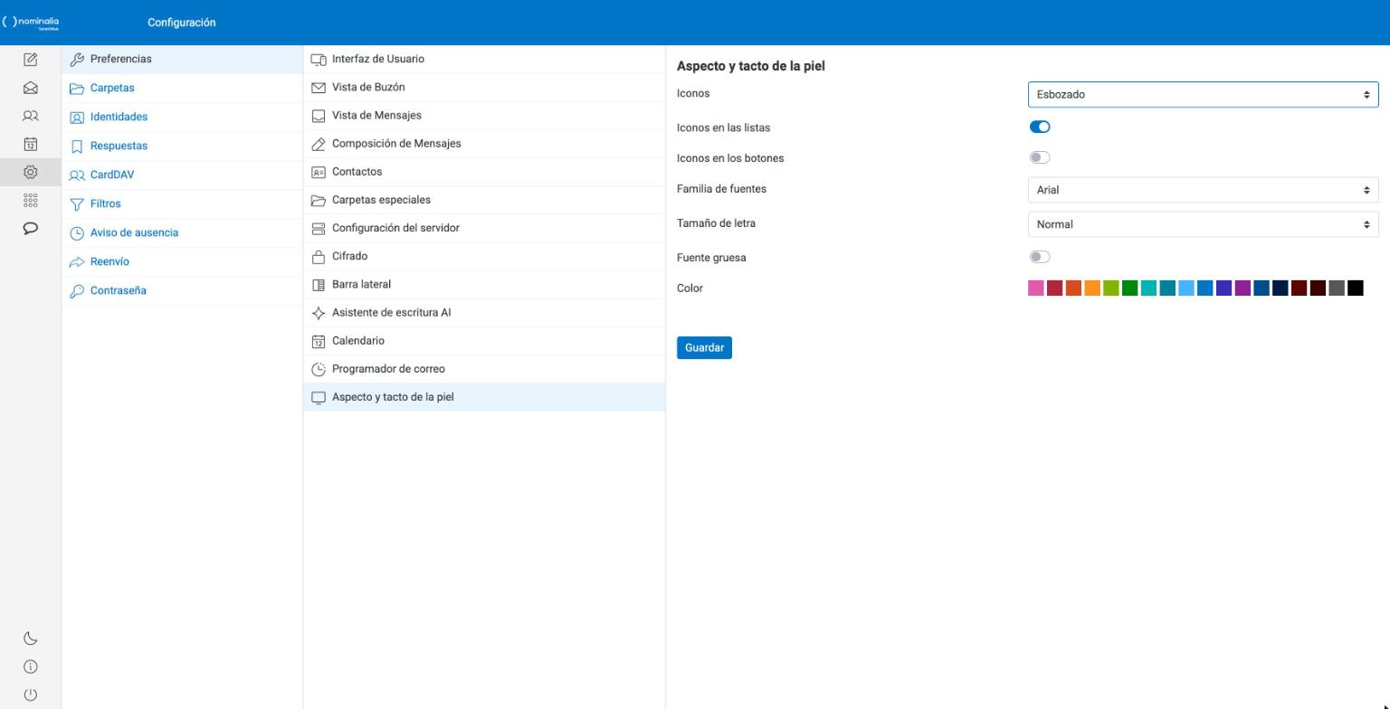1390x709 pixels.
Task: Open 'Programador de correo' preferences
Action: [484, 369]
